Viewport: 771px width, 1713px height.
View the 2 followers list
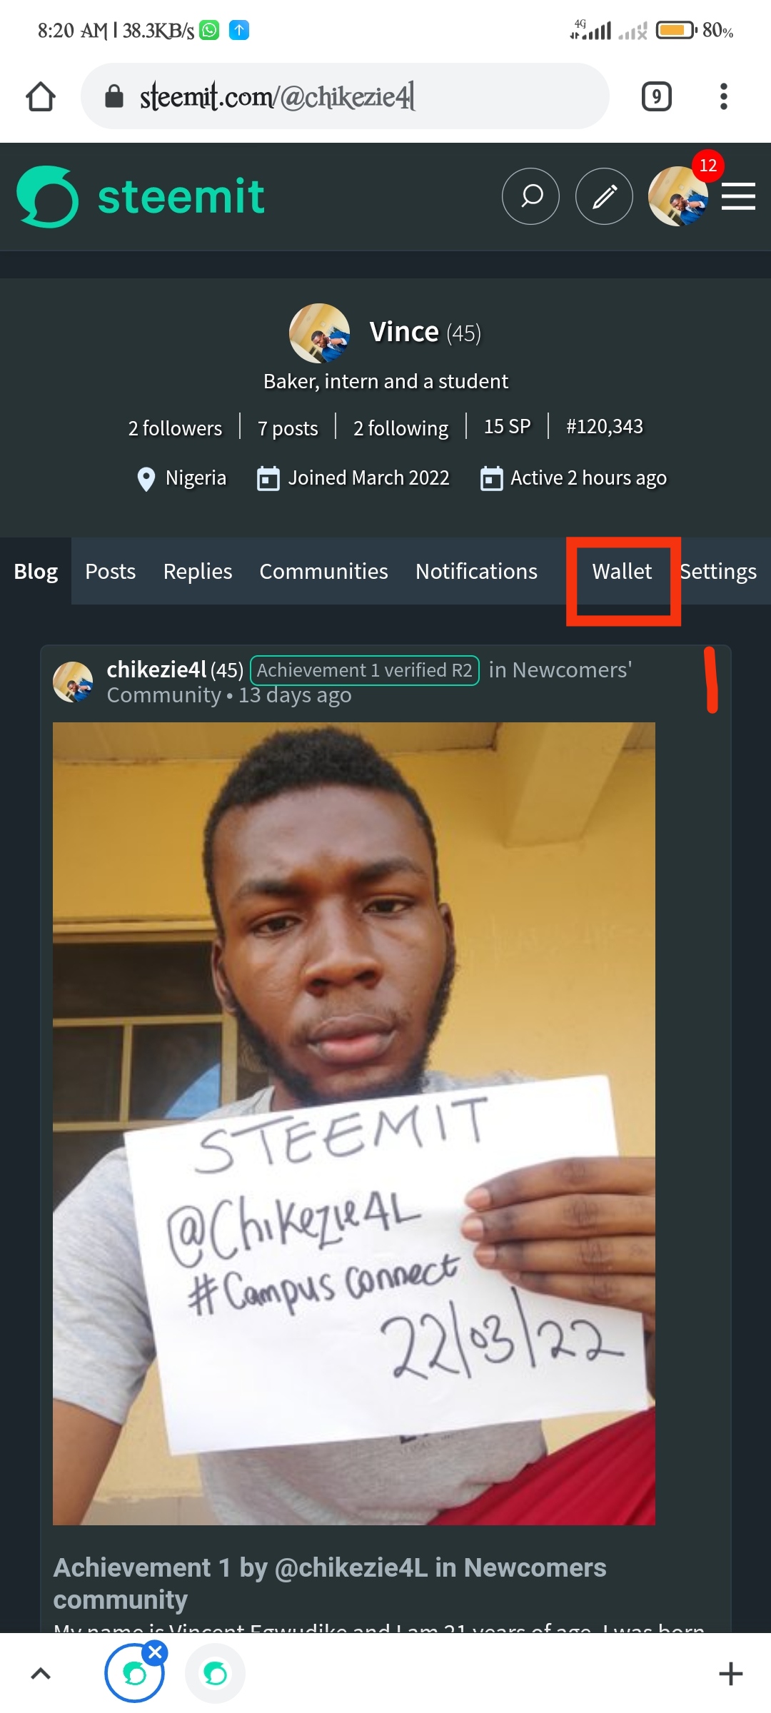tap(175, 428)
